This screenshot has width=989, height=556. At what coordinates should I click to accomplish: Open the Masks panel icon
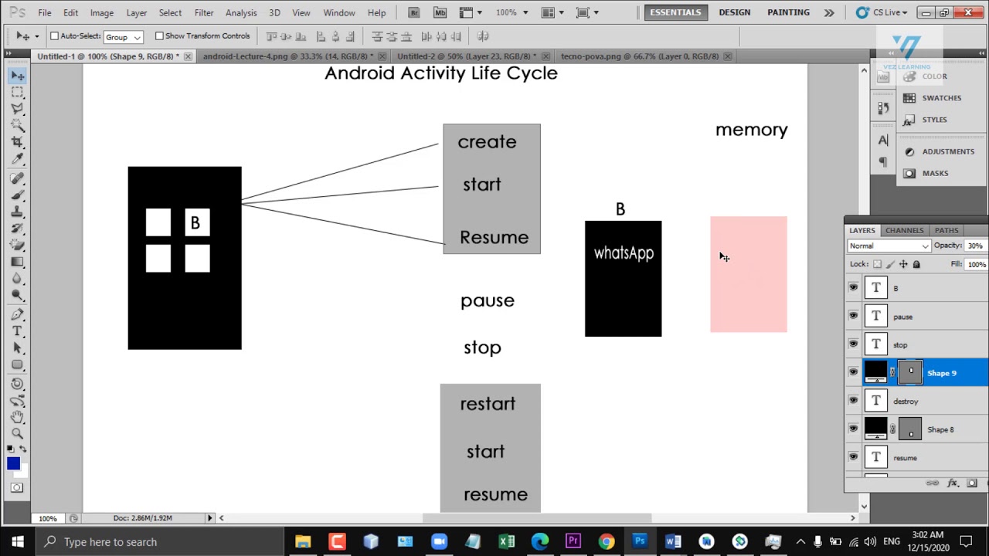pyautogui.click(x=909, y=173)
